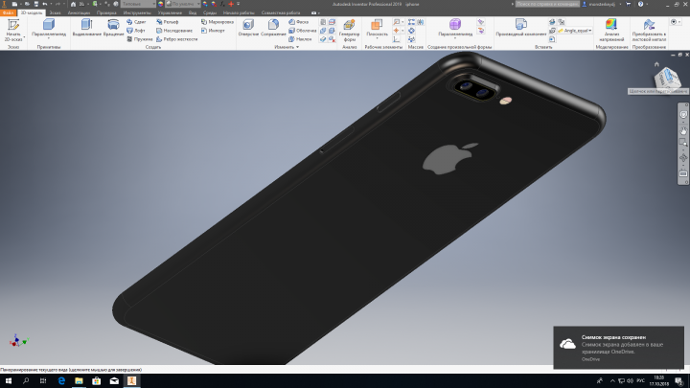Image resolution: width=690 pixels, height=388 pixels.
Task: Click the home view icon above ViewCube
Action: [656, 64]
